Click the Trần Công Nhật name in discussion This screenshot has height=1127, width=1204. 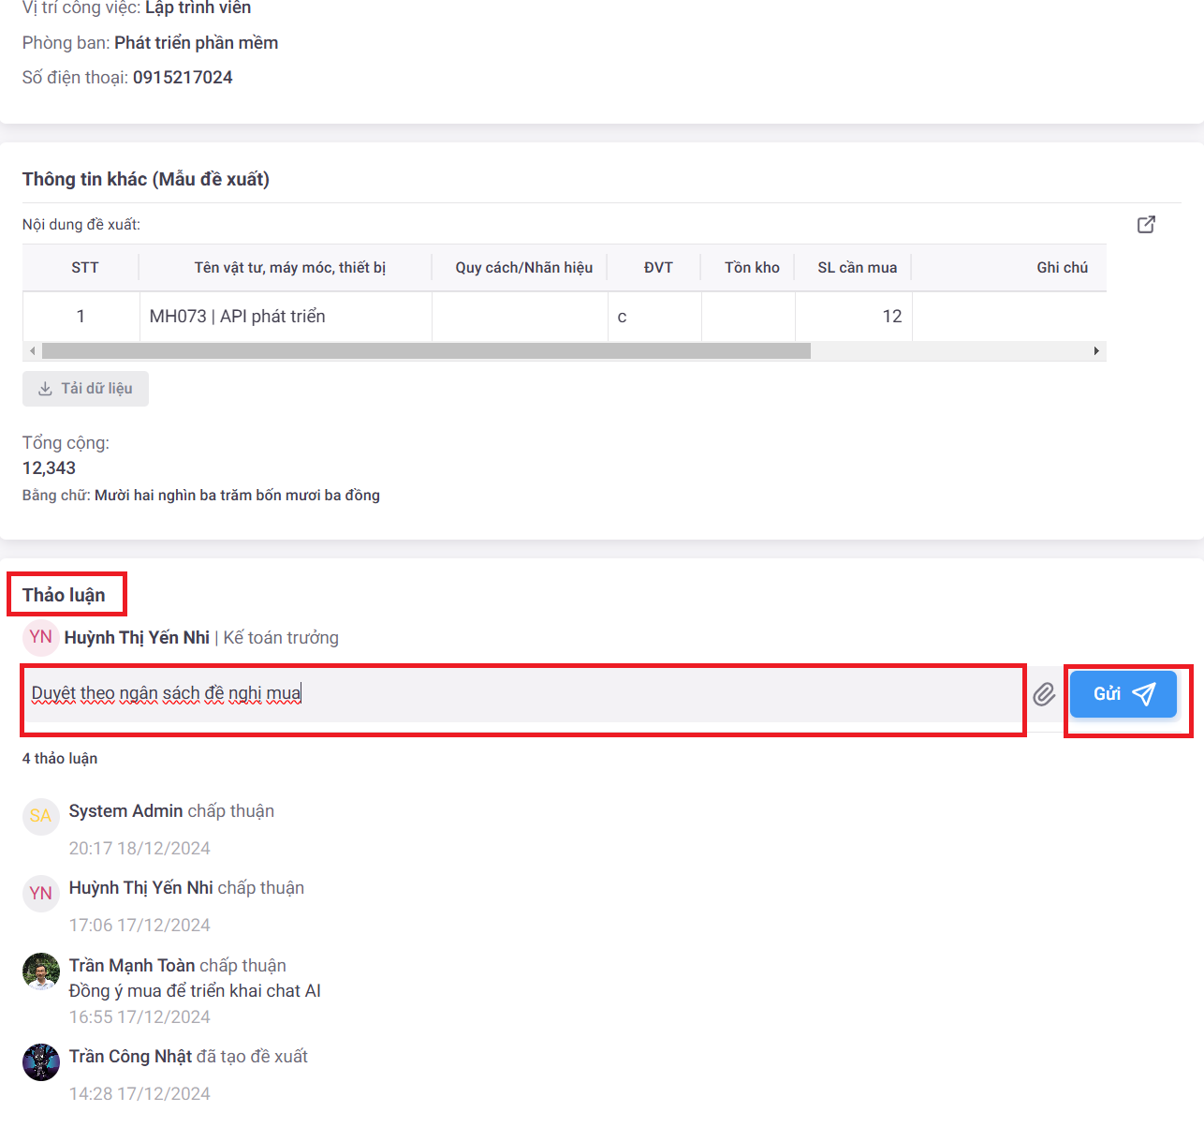coord(130,1057)
